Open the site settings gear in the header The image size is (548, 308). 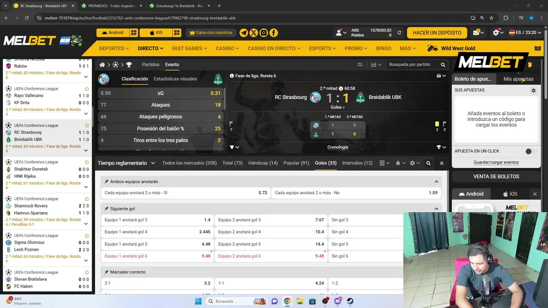[x=496, y=33]
